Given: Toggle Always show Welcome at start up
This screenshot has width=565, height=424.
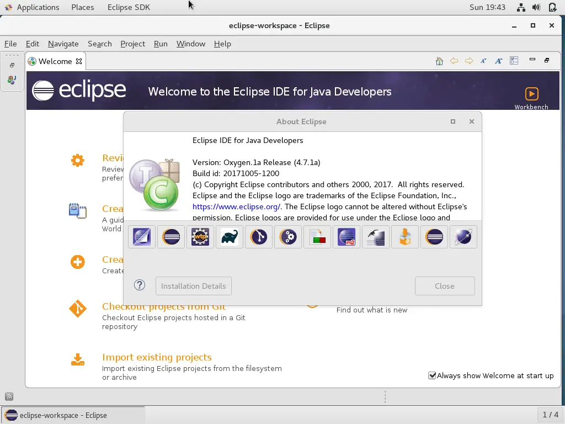Looking at the screenshot, I should pyautogui.click(x=433, y=375).
